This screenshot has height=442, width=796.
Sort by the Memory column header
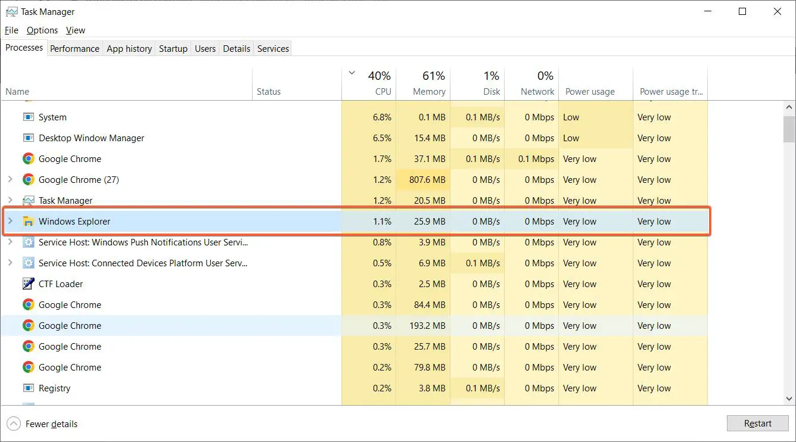point(423,84)
